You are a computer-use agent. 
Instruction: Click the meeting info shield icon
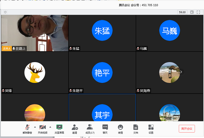pos(5,12)
